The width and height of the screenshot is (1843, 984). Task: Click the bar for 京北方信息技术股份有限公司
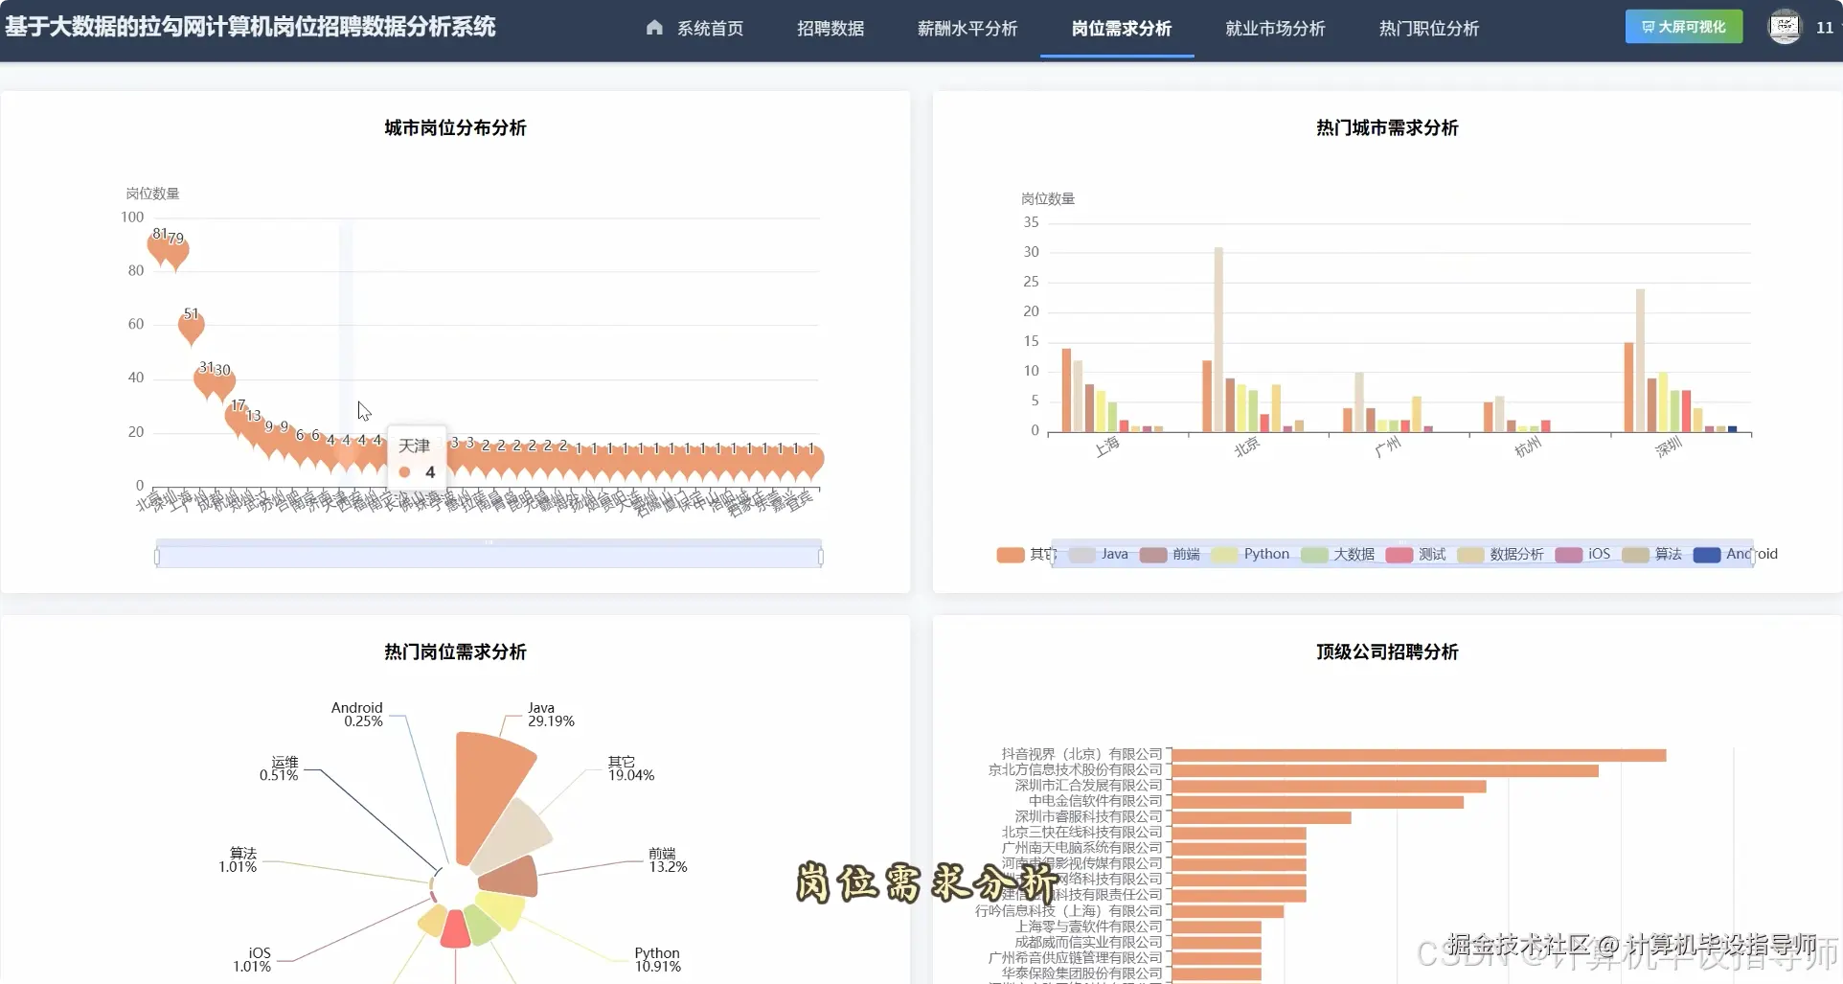[x=1385, y=771]
